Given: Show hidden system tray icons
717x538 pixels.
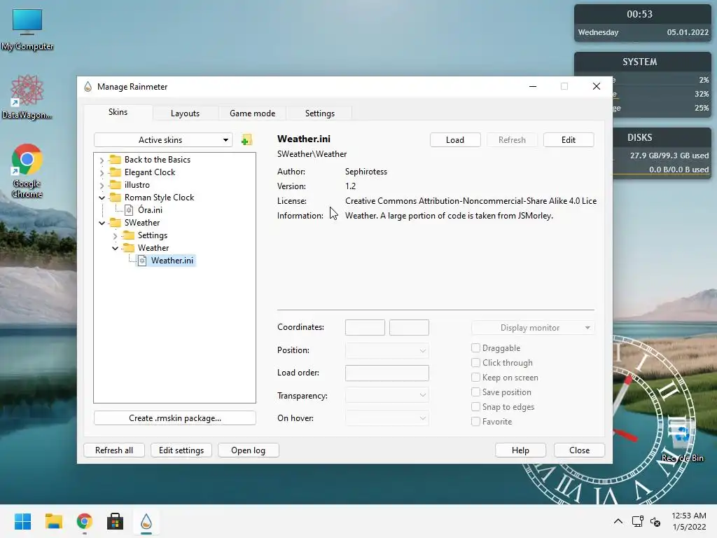Looking at the screenshot, I should [618, 521].
